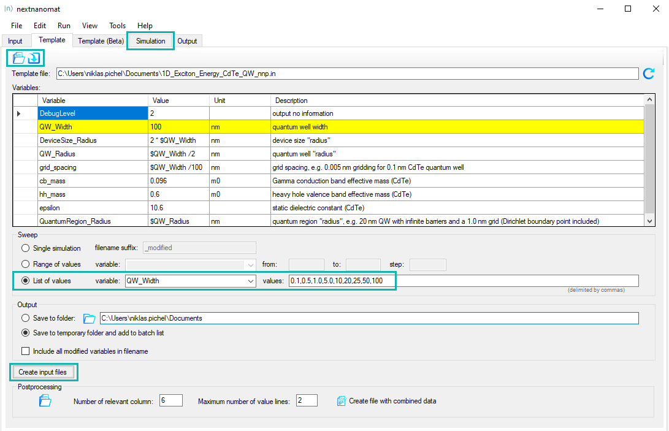Image resolution: width=669 pixels, height=431 pixels.
Task: Click the Create file with combined data icon
Action: point(341,400)
